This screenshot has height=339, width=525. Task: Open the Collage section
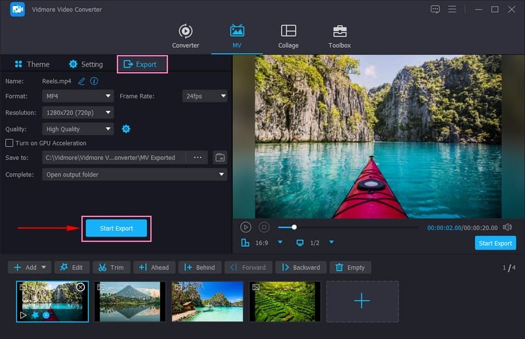(288, 37)
